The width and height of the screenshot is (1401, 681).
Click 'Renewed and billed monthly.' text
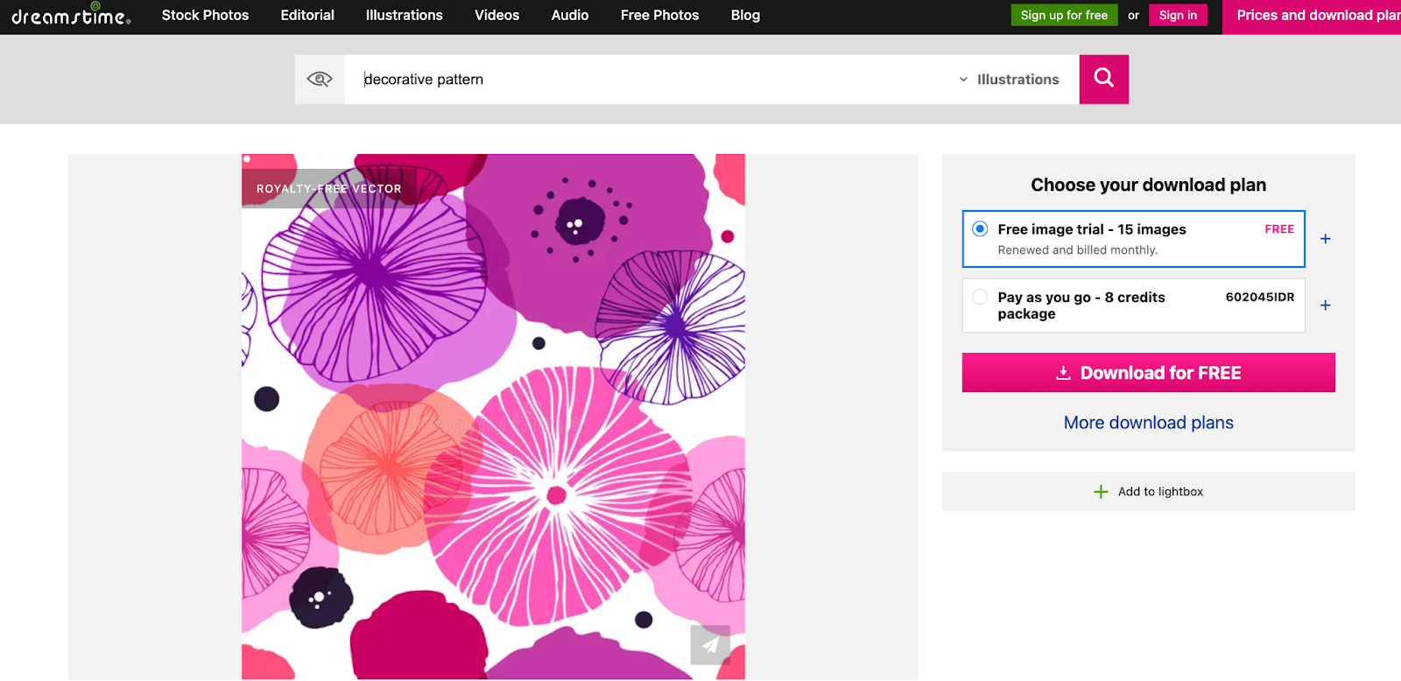click(1078, 250)
